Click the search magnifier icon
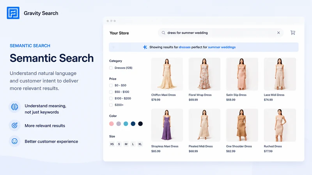This screenshot has width=312, height=175. [163, 33]
